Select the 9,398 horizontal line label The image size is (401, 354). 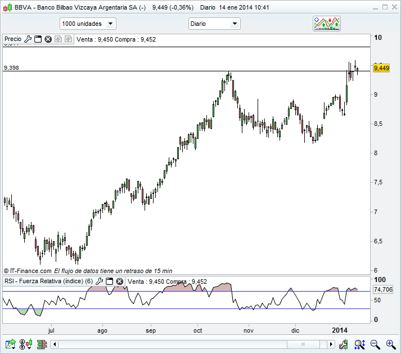(11, 68)
